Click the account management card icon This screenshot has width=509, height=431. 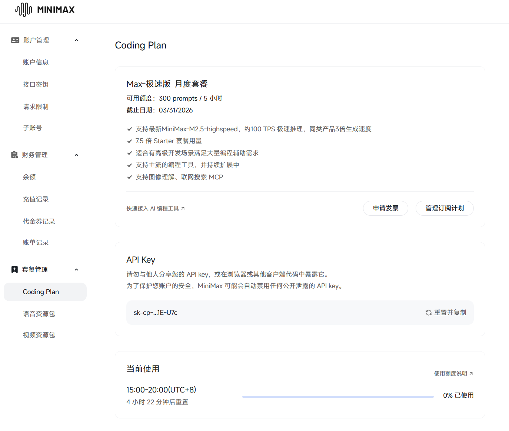[x=15, y=40]
